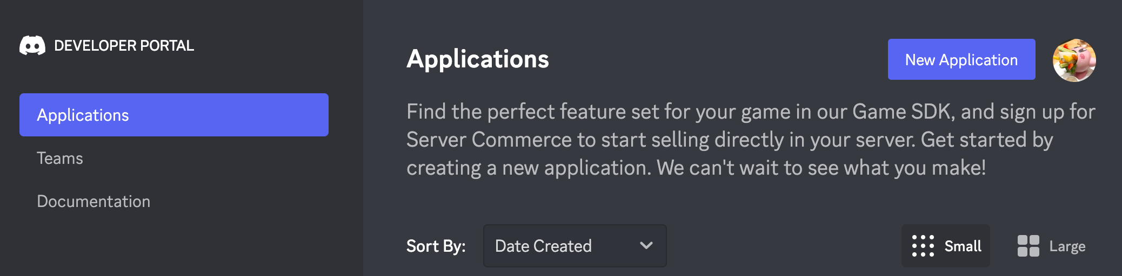Switch to Small view layout

946,246
